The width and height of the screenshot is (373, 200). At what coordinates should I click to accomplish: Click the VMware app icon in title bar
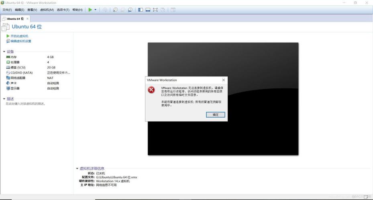[x=2, y=3]
